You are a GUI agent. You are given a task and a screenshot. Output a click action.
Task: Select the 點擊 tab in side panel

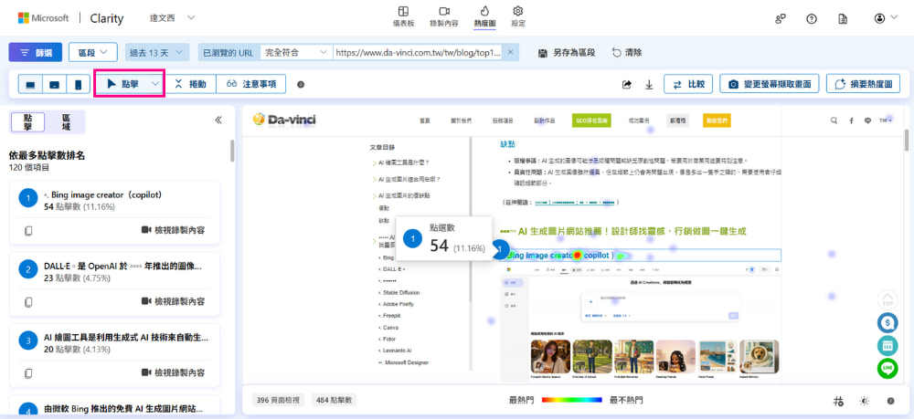[28, 122]
